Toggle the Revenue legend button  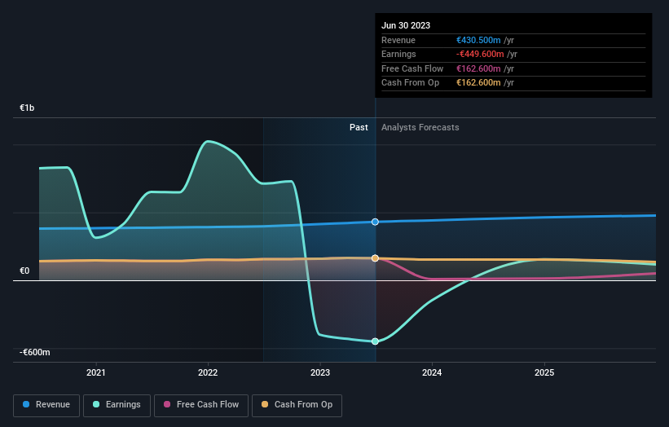(46, 405)
